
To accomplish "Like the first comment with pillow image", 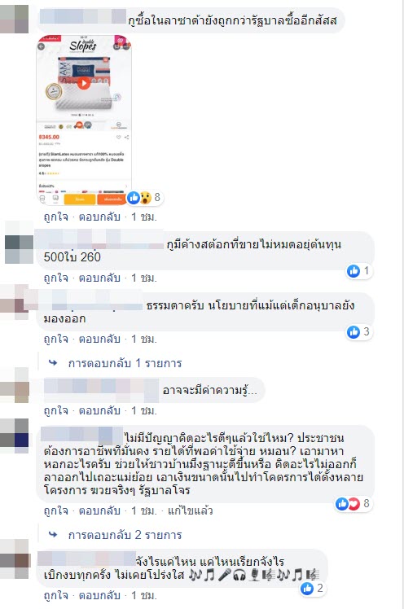I will point(55,217).
